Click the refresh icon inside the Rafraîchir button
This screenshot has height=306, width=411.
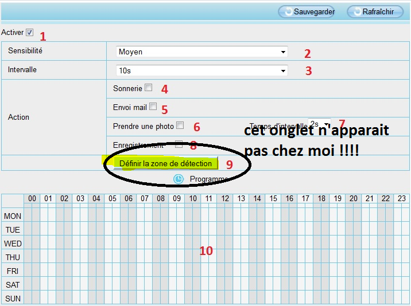point(357,11)
